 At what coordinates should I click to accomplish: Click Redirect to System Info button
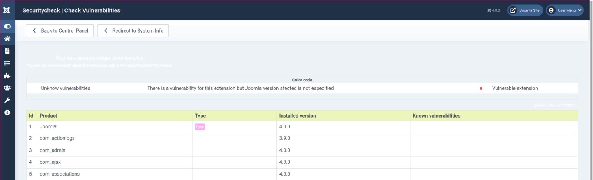[133, 31]
